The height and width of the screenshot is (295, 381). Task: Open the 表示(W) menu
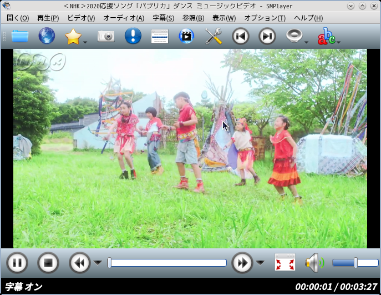tap(224, 18)
